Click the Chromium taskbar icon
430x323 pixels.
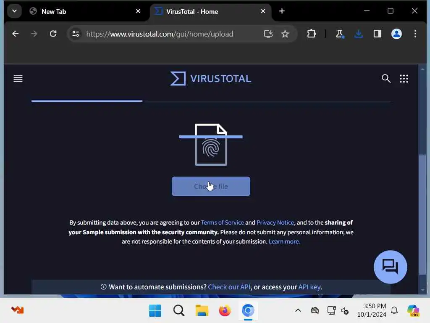[x=248, y=311]
